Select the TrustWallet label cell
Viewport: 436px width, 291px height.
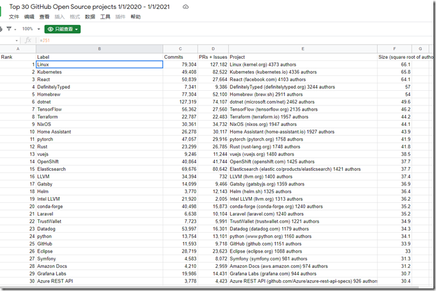tap(100, 221)
